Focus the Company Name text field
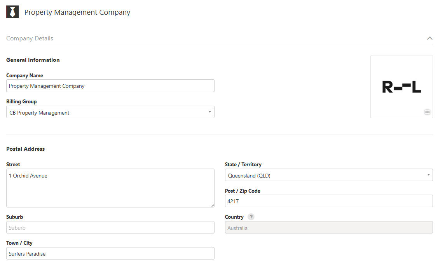Screen dimensions: 438x263 110,86
